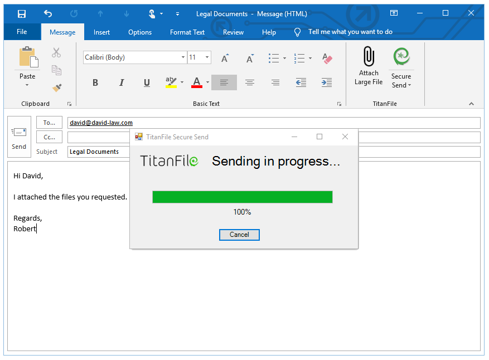Center align the message text
Screen dimensions: 489x360
pyautogui.click(x=249, y=82)
